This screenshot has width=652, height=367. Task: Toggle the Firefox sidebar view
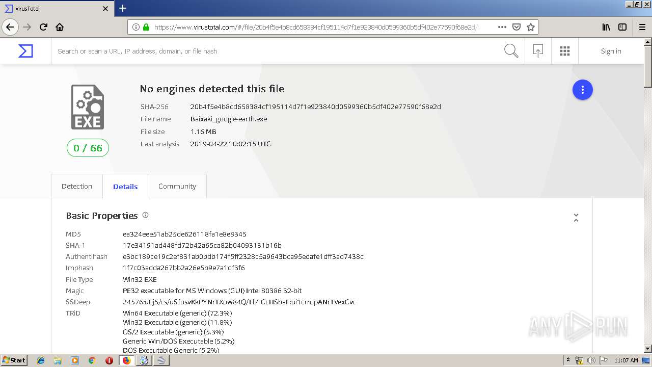pos(622,27)
